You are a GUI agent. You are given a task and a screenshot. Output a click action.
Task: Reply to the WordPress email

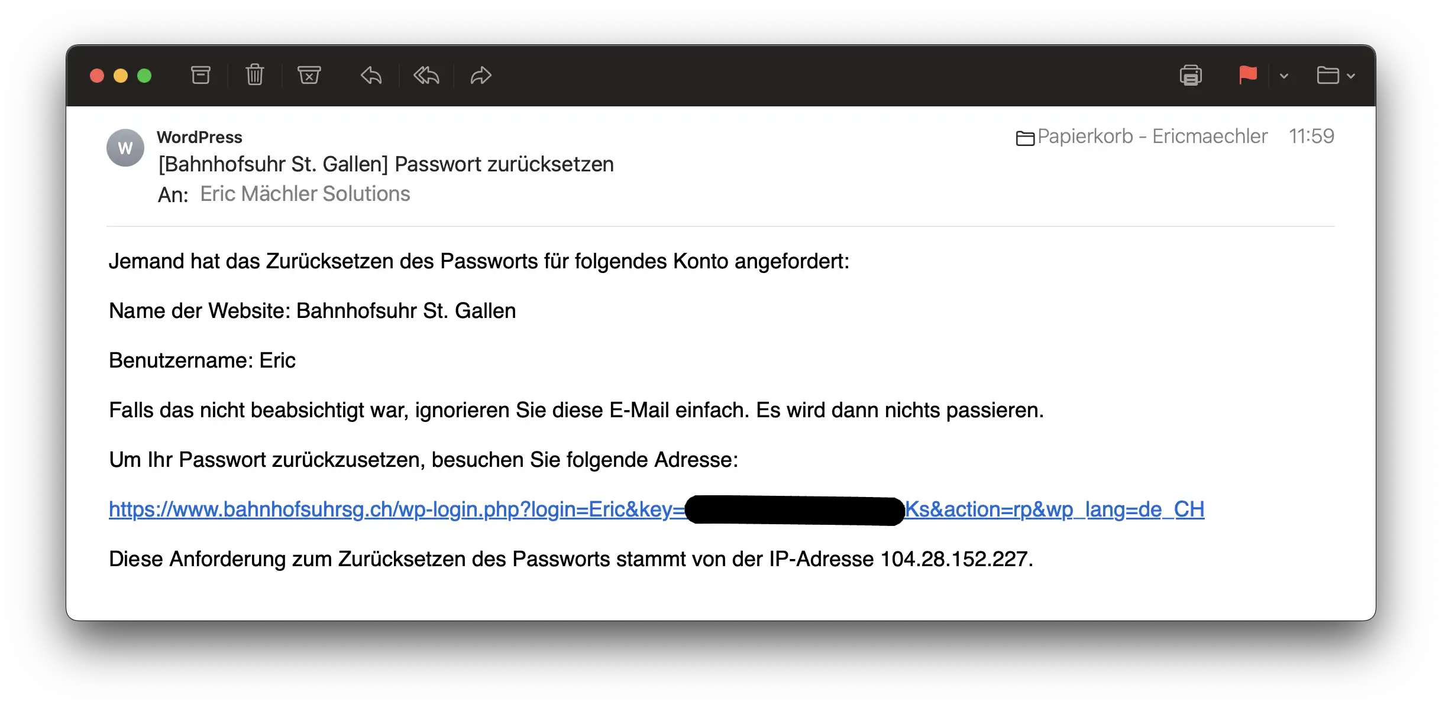pyautogui.click(x=371, y=76)
